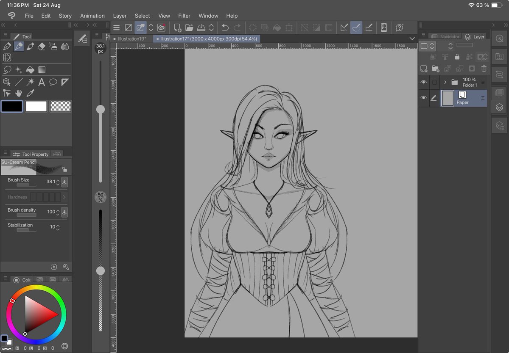Open the Filter menu
The height and width of the screenshot is (353, 509).
point(184,16)
